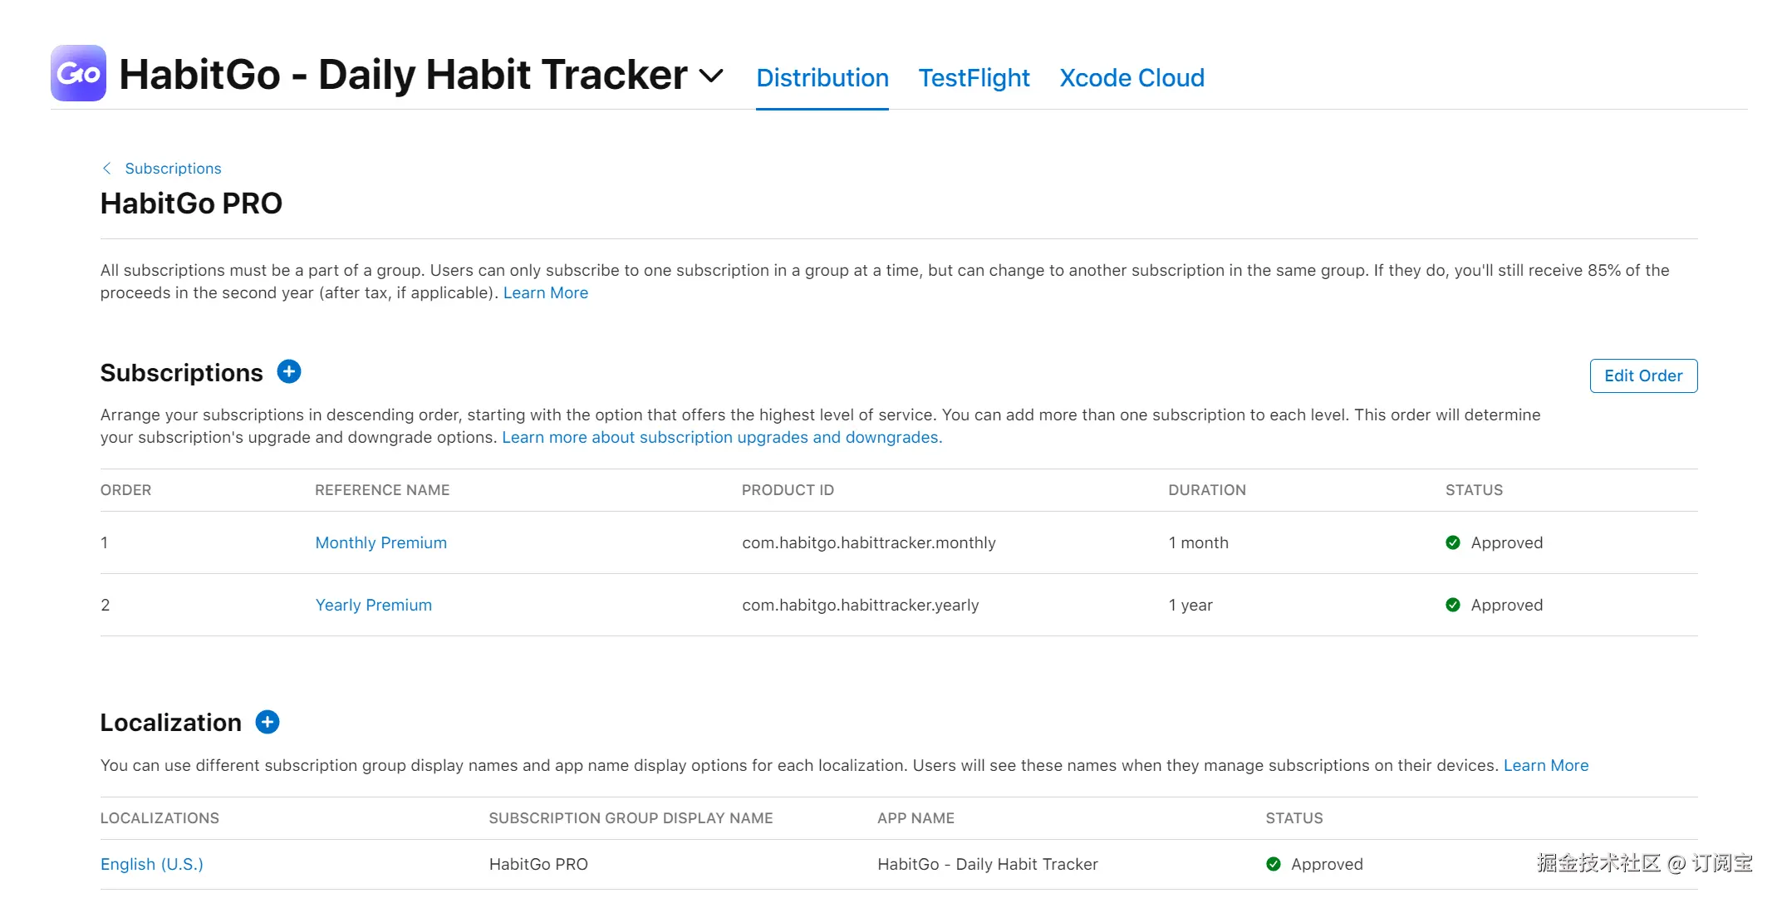The width and height of the screenshot is (1777, 898).
Task: Open upgrades and downgrades help link
Action: 721,437
